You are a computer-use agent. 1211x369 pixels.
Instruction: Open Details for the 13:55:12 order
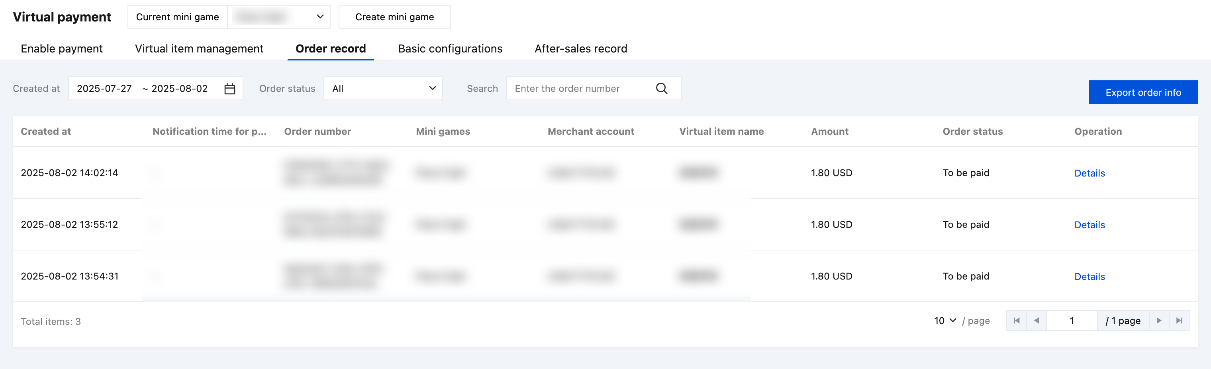(1089, 225)
